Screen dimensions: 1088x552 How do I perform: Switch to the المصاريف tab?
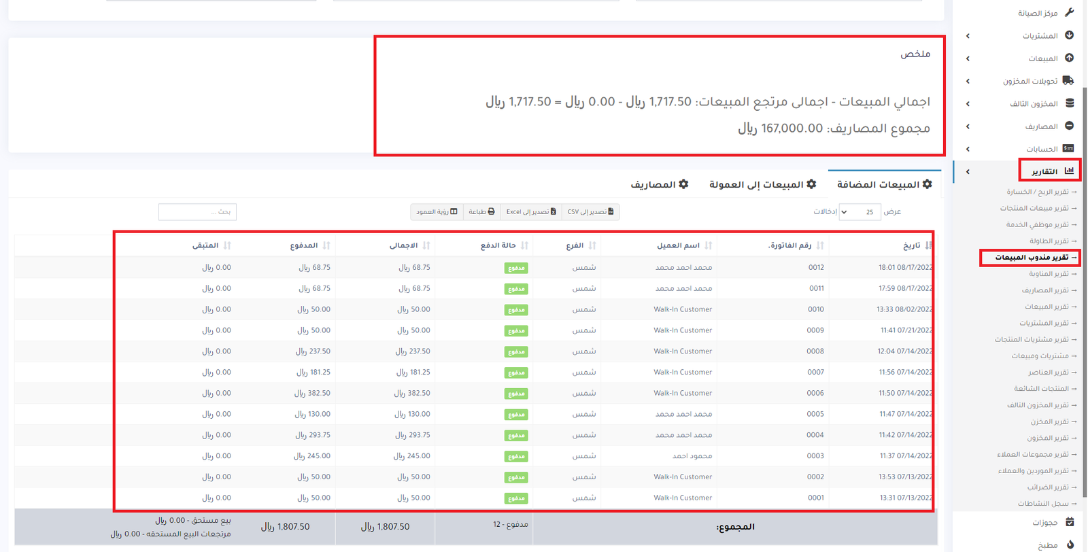(659, 184)
